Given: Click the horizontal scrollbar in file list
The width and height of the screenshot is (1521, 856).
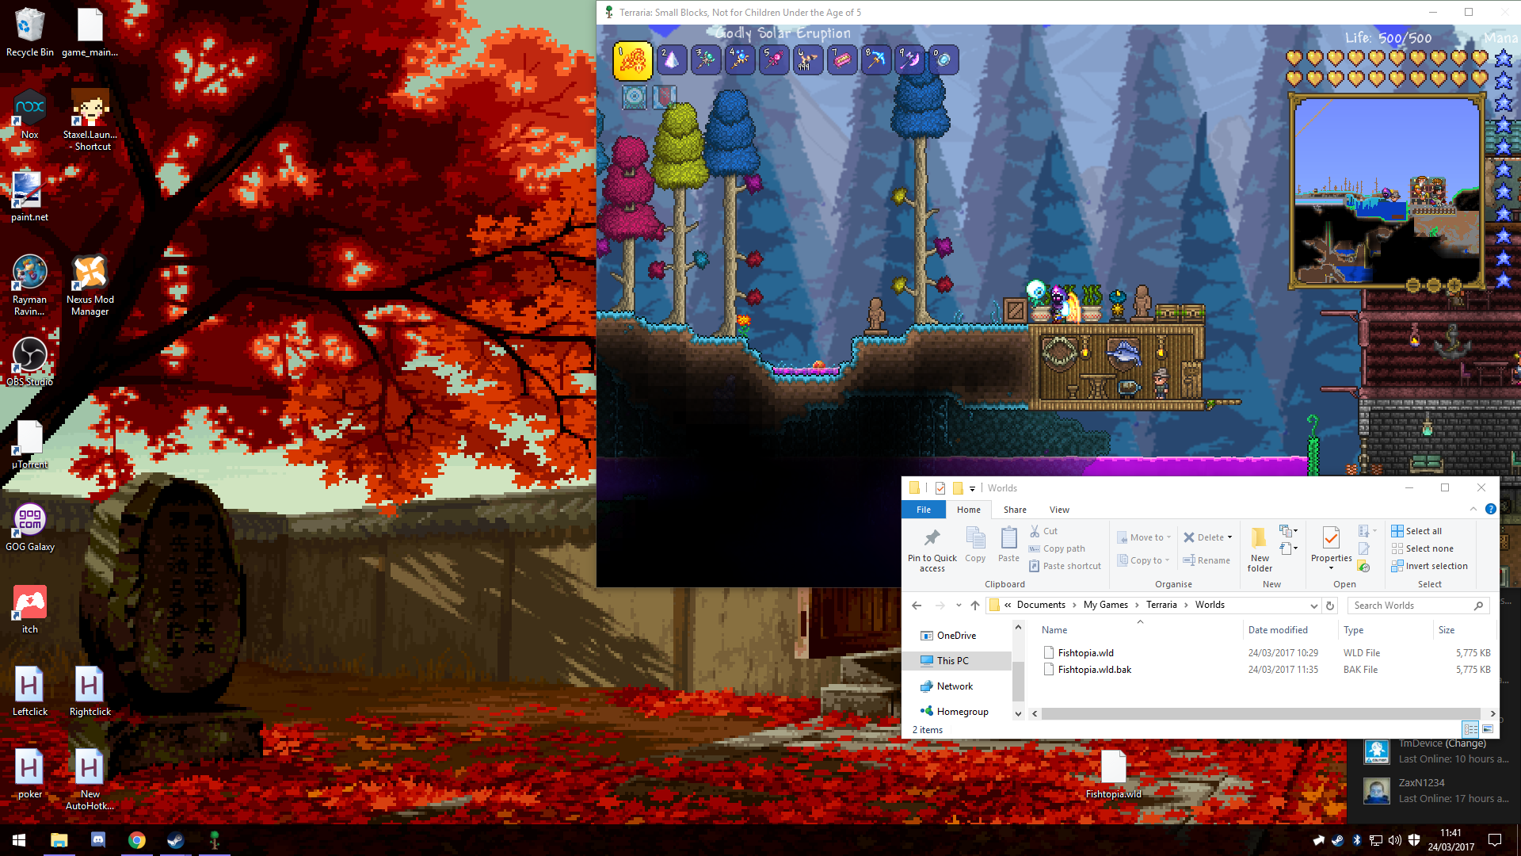Looking at the screenshot, I should coord(1260,713).
